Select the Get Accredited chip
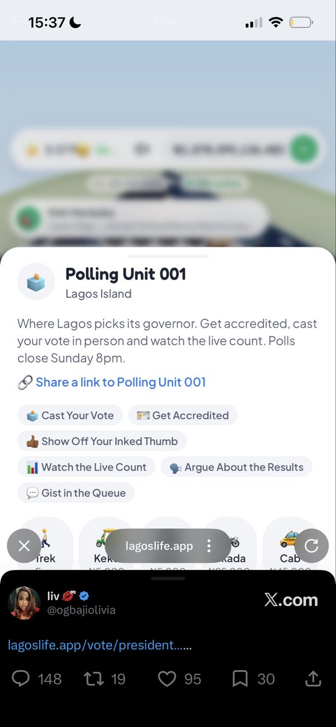 click(183, 416)
